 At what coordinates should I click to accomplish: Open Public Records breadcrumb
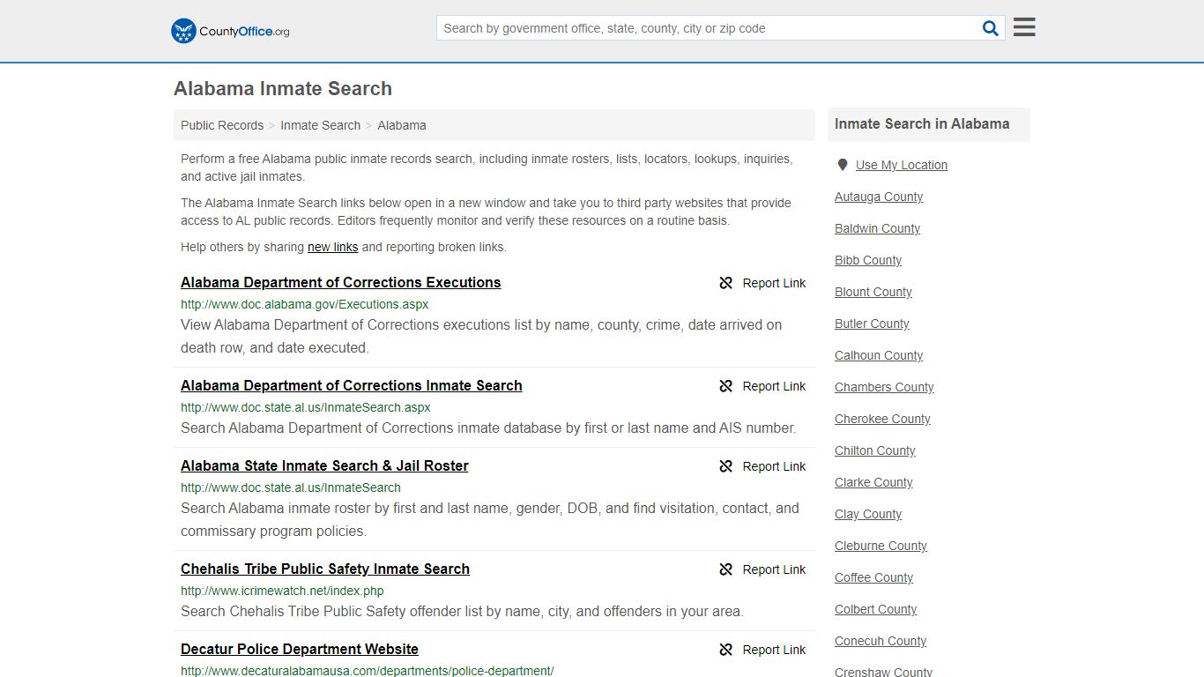(222, 125)
